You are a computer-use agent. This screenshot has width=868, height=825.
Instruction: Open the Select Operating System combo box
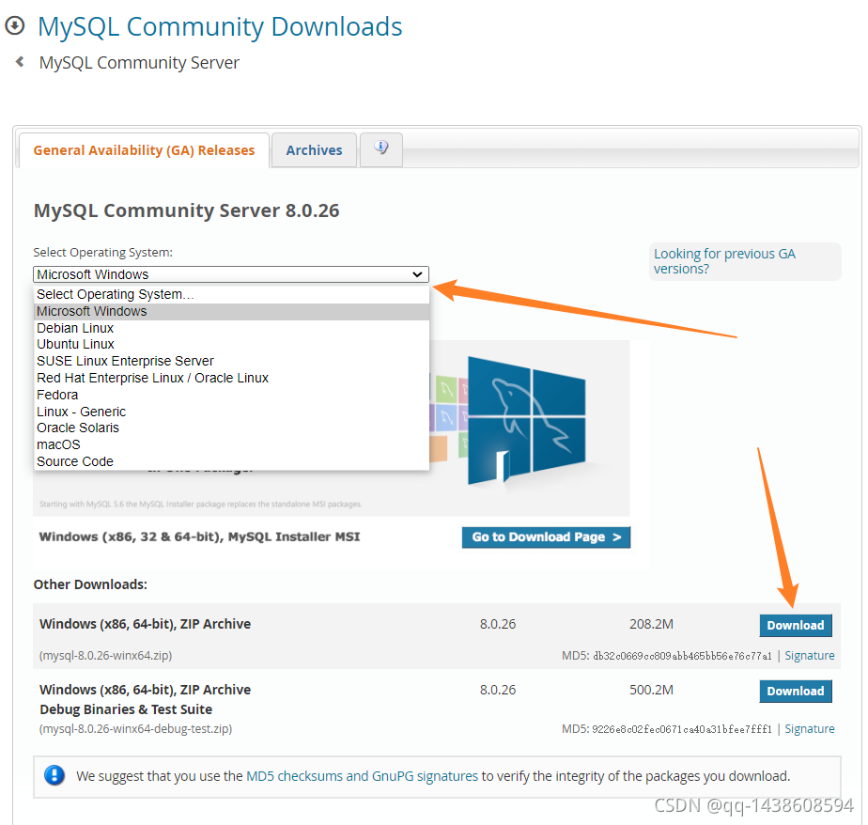click(x=231, y=274)
